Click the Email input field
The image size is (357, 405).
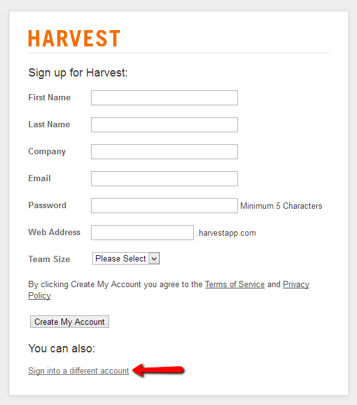pos(164,179)
